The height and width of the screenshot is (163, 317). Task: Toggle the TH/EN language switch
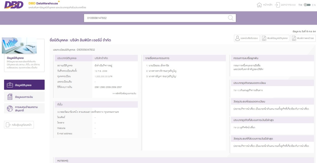[307, 5]
